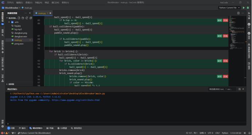Screen dimensions: 252x135
Task: Open settings gear at bottom left
Action: click(3, 126)
